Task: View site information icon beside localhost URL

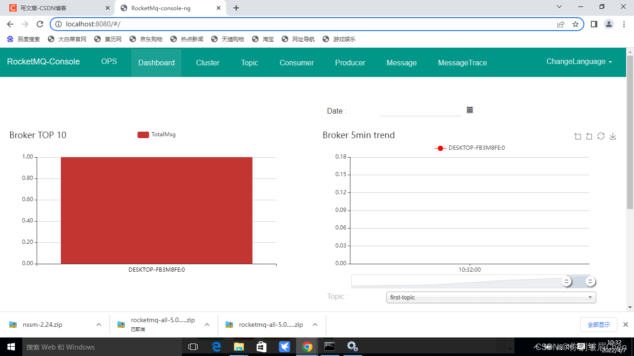Action: click(x=58, y=24)
